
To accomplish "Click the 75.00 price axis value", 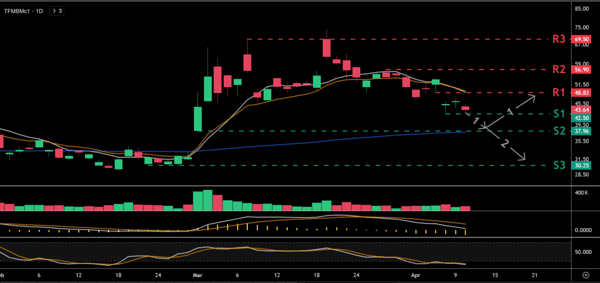I will pyautogui.click(x=582, y=27).
